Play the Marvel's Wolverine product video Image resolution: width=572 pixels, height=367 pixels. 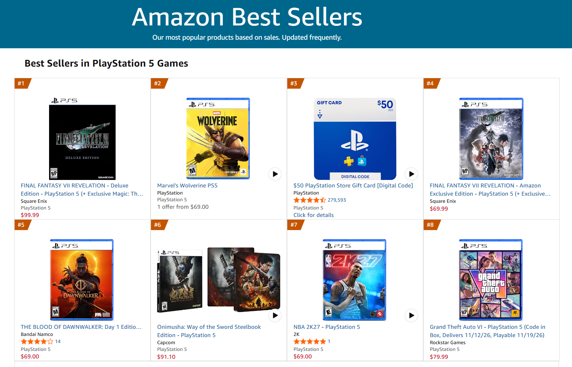click(x=275, y=174)
